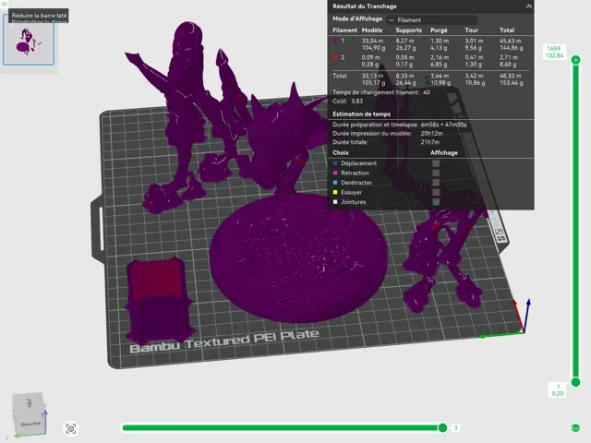
Task: Click the Coût 3,83 line
Action: (x=347, y=101)
